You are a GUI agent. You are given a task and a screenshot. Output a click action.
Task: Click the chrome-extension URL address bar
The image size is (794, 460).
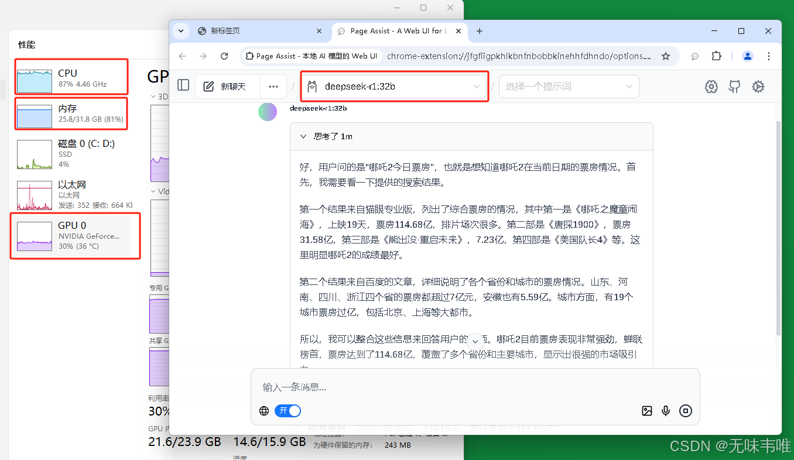519,56
